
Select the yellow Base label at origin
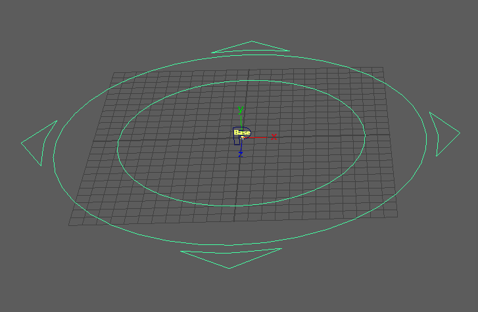coord(242,133)
